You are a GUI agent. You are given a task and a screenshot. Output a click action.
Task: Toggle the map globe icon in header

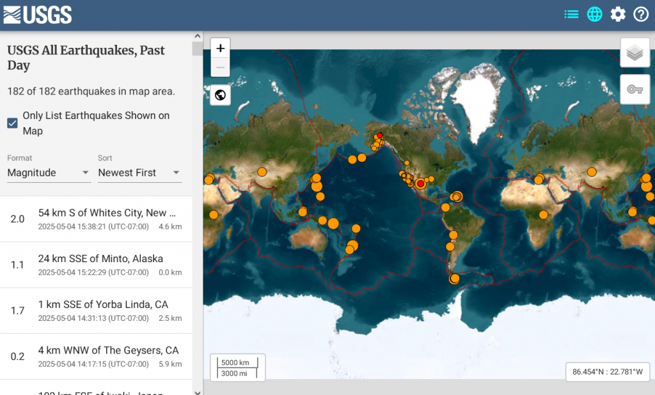594,15
